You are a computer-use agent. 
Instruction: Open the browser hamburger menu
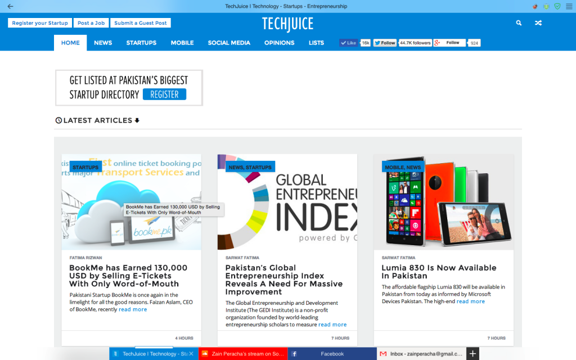[569, 6]
